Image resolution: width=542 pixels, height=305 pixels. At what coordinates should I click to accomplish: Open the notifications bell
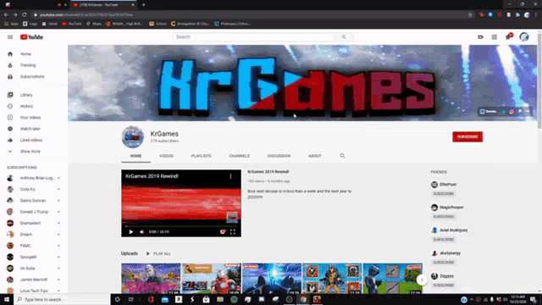508,36
